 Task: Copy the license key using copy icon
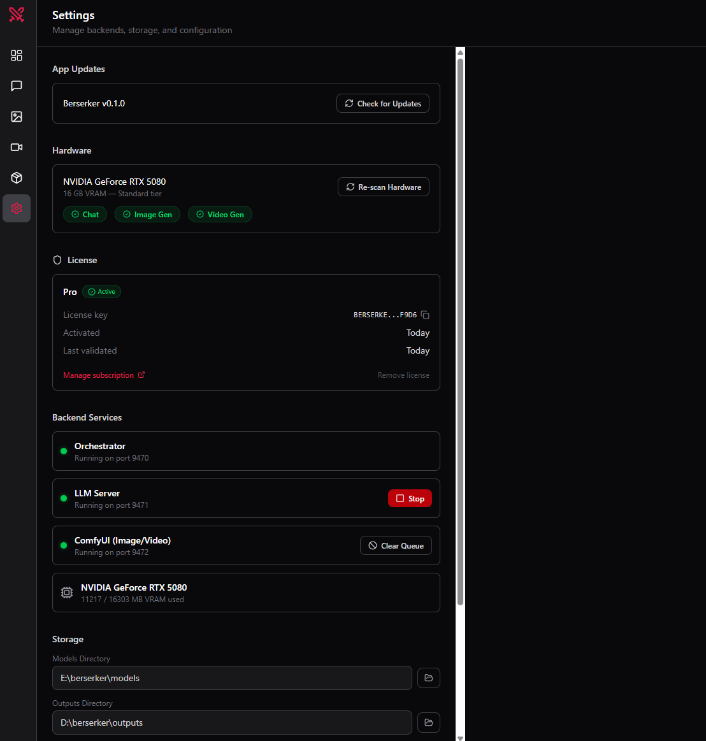(x=425, y=315)
